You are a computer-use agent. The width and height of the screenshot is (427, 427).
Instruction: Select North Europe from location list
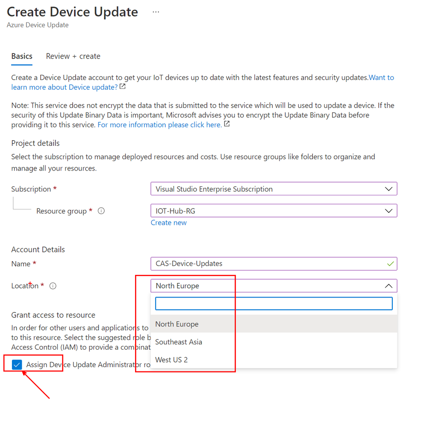point(274,324)
